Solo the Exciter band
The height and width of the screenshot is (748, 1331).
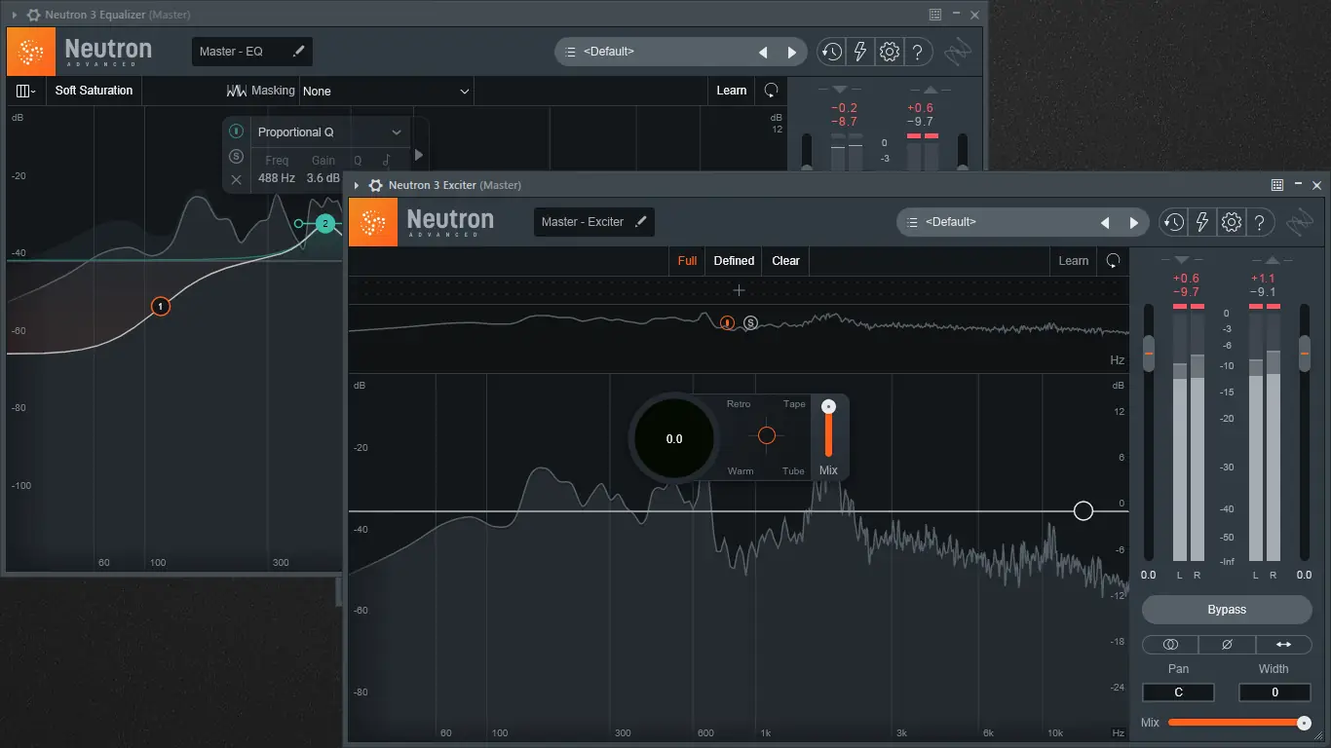click(x=750, y=322)
